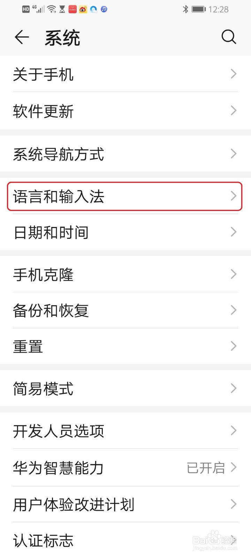
Task: Select 备份和恢复 entry
Action: (125, 310)
